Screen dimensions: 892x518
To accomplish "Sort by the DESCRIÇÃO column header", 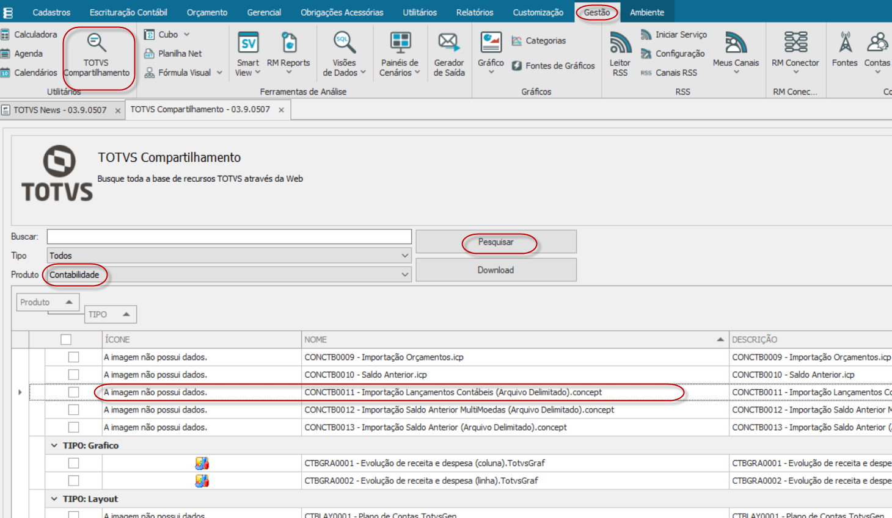I will click(x=811, y=339).
